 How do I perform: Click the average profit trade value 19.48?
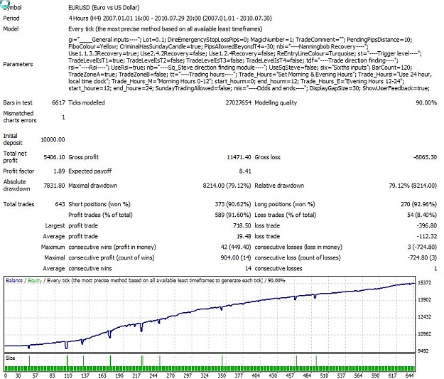click(244, 236)
